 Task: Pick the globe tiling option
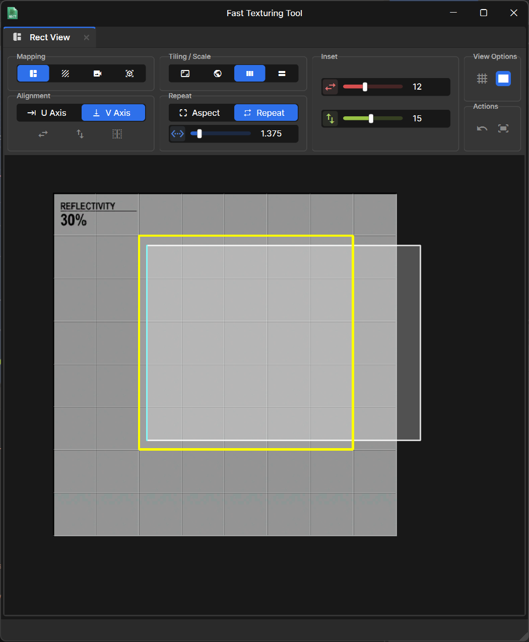218,74
